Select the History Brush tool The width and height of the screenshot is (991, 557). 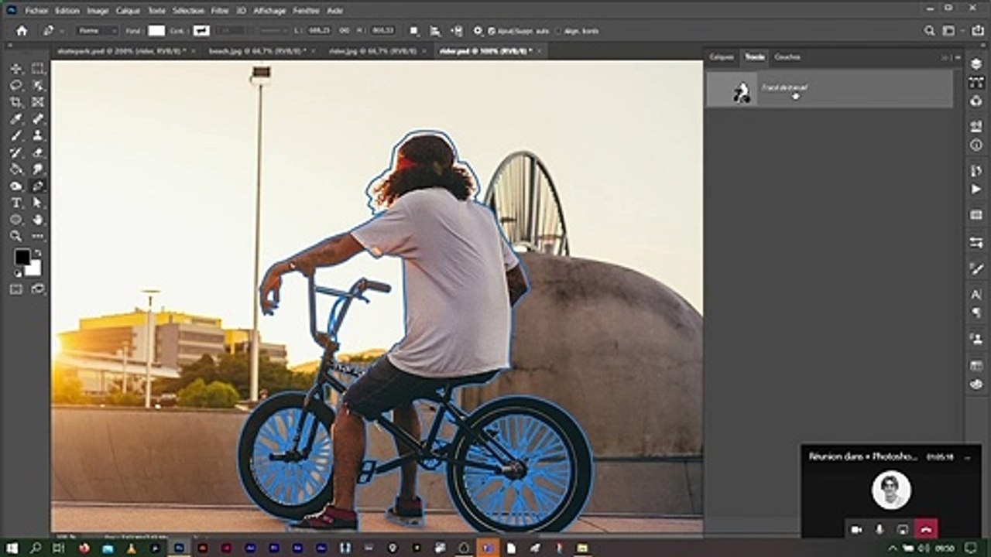(16, 152)
